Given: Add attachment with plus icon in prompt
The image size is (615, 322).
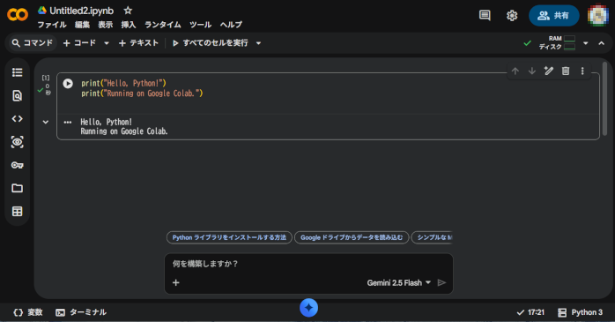Looking at the screenshot, I should (175, 282).
